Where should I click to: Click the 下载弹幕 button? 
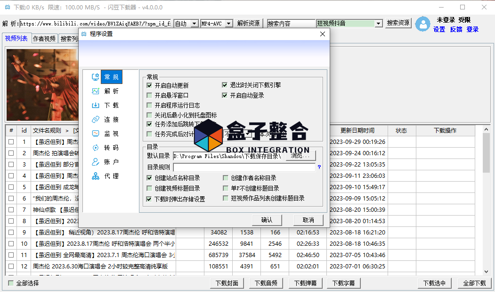point(305,283)
